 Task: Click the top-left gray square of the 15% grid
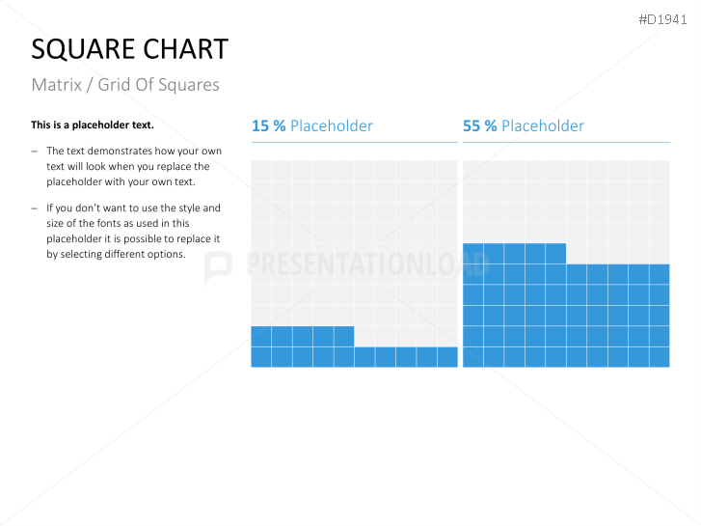coord(261,171)
